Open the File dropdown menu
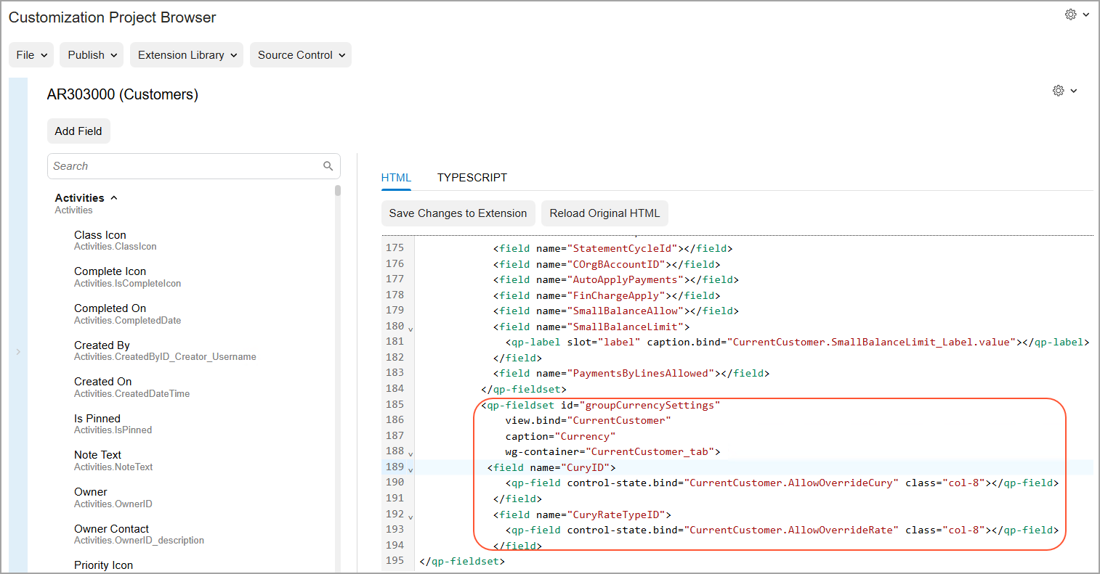 31,55
